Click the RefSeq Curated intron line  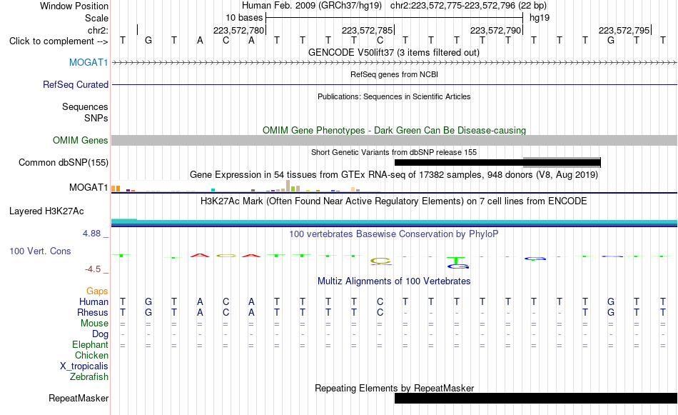click(x=394, y=84)
